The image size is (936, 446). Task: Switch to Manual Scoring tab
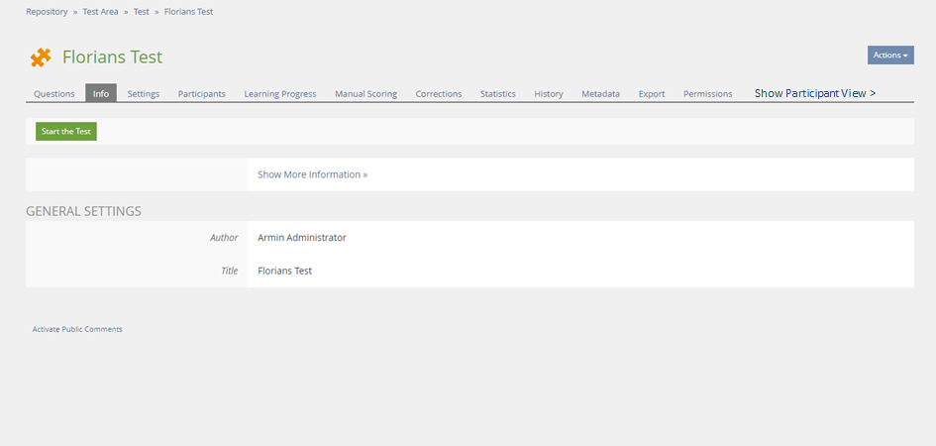365,94
